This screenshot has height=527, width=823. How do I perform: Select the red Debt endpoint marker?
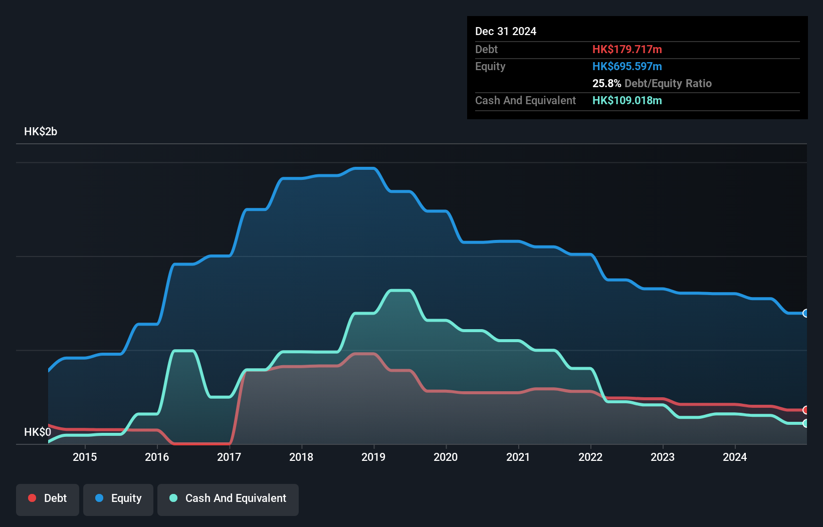click(806, 410)
